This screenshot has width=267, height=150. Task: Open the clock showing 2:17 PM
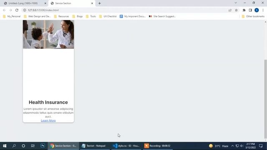coord(250,146)
